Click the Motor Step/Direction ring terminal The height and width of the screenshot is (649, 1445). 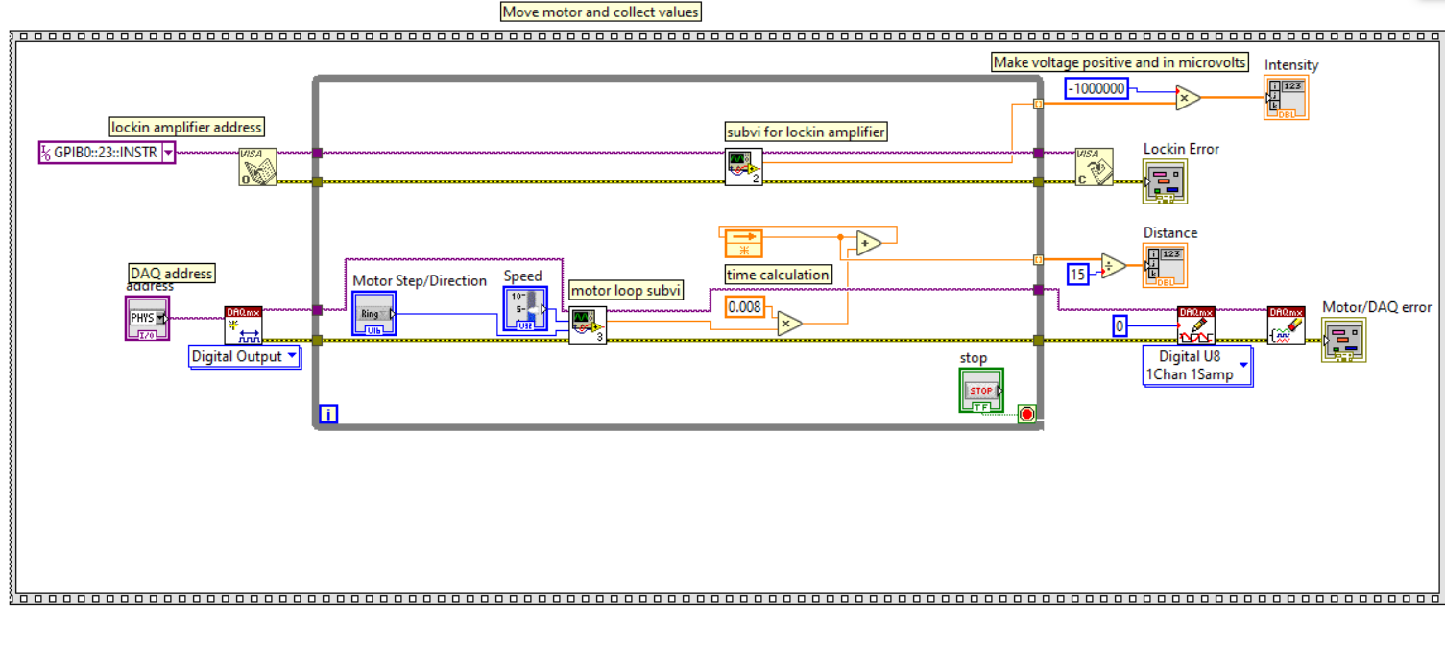pyautogui.click(x=373, y=313)
